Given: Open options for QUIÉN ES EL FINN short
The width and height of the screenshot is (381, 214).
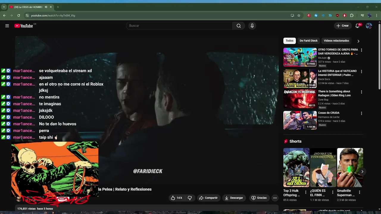Looking at the screenshot, I should click(332, 192).
